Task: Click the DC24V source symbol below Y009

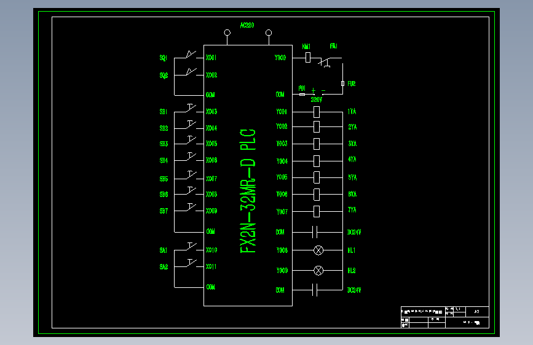Action: [x=315, y=290]
